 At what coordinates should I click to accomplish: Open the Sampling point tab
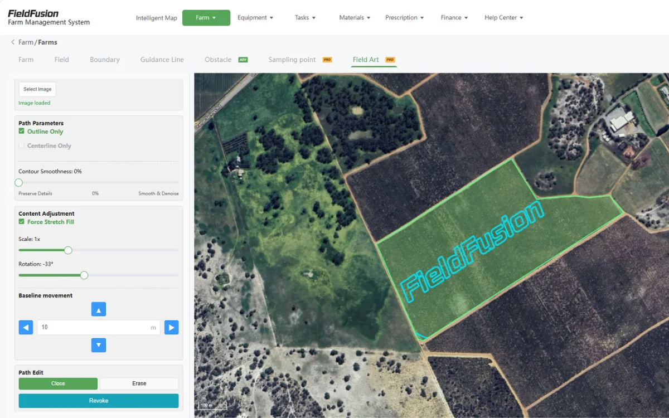click(x=292, y=60)
